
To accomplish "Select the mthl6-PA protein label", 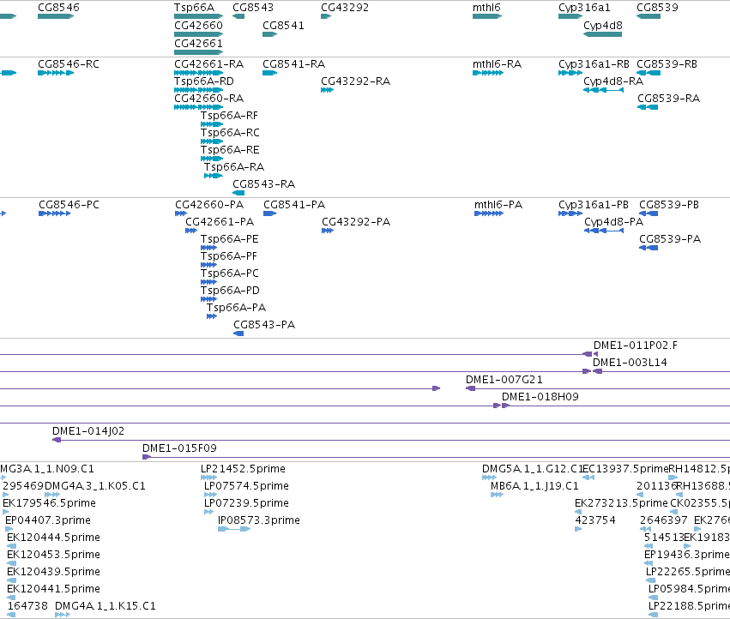I will (498, 205).
